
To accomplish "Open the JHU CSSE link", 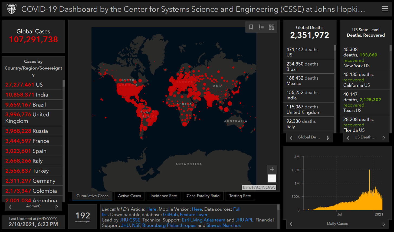I will point(130,220).
